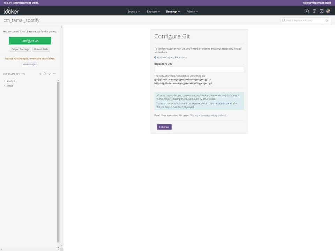Click the Looker logo to go home
Viewport: 335px width, 251px height.
coord(12,11)
